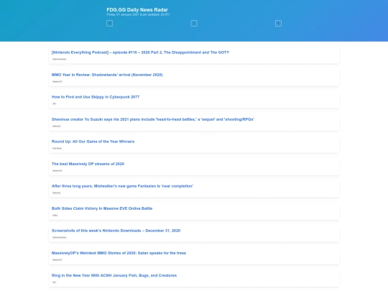The image size is (388, 291).
Task: Open MassivelyOP's Weirdest MMO Stories of 2020 link
Action: 119,253
